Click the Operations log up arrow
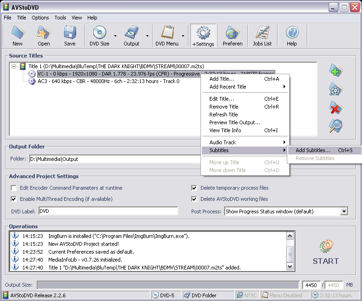The width and height of the screenshot is (362, 301). (x=290, y=236)
